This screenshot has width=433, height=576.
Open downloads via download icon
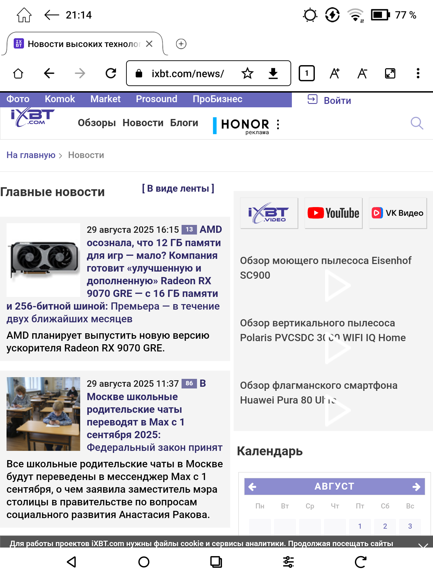pos(273,73)
